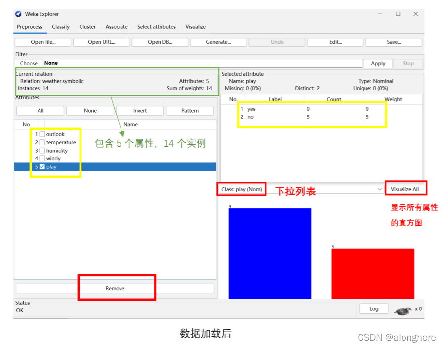Click the filter name field showing None
The image size is (443, 347).
point(202,63)
